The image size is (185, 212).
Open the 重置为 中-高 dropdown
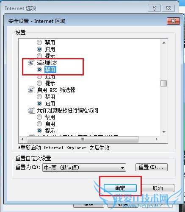point(84,167)
